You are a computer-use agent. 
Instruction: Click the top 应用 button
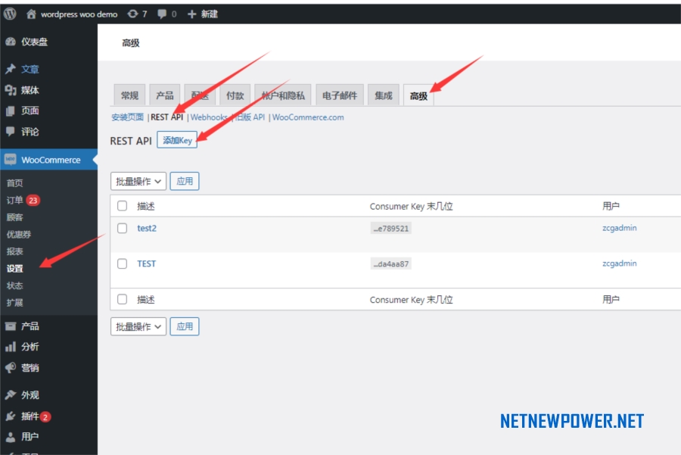[x=185, y=181]
